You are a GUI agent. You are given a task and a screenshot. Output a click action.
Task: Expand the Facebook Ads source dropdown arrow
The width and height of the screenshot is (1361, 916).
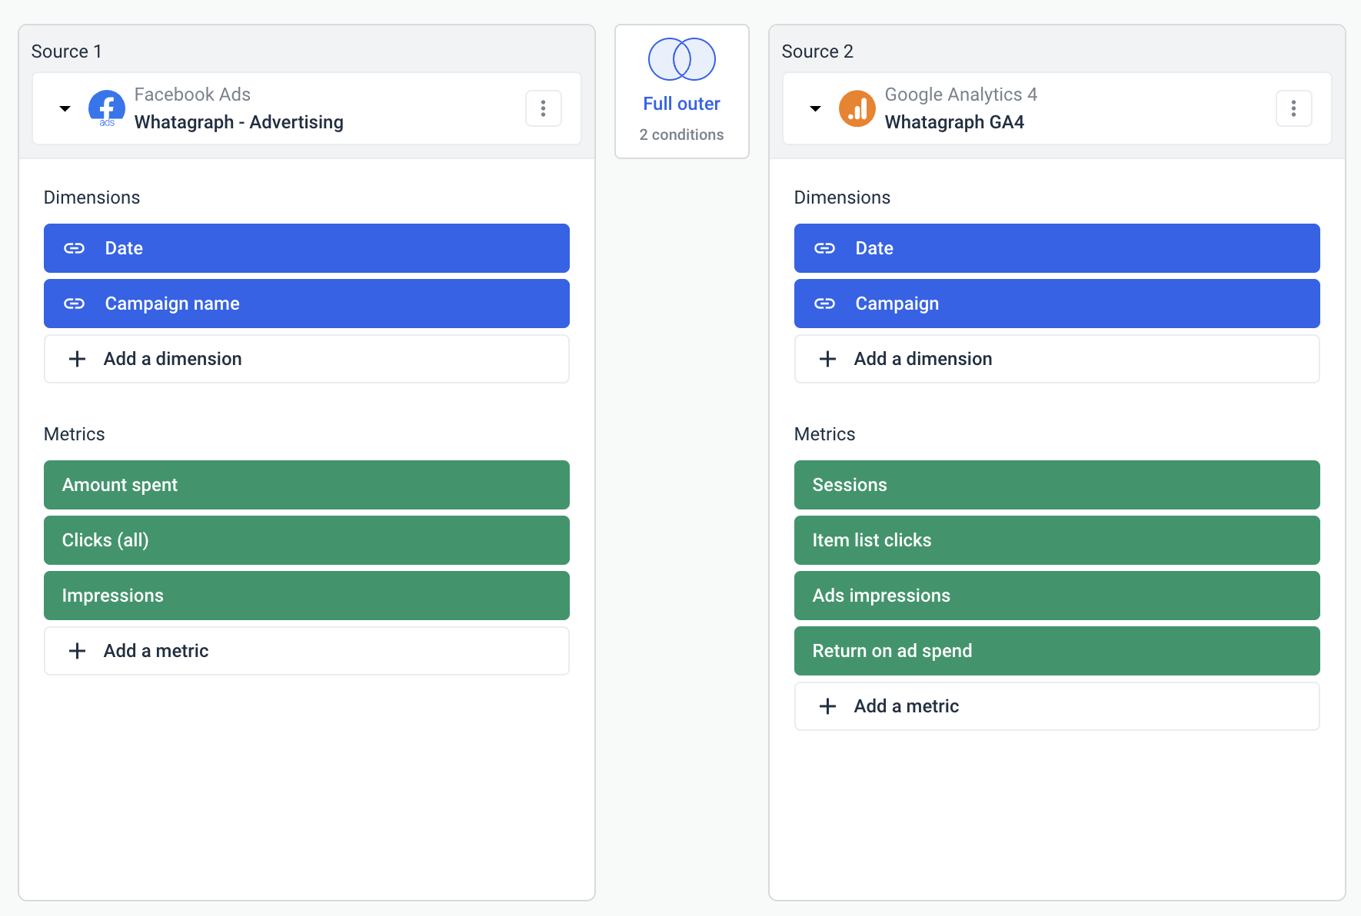coord(65,108)
